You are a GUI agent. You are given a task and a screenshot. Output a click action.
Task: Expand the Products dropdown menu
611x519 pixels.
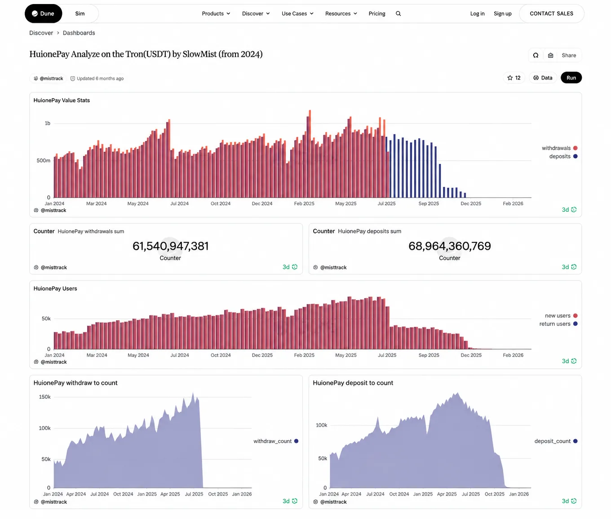[216, 13]
